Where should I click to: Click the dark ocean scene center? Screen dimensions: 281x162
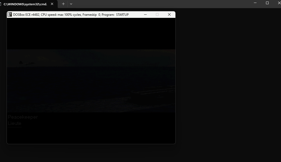91,81
